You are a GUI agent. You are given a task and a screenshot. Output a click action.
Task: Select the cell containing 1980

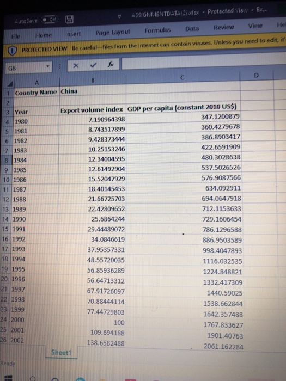(36, 121)
